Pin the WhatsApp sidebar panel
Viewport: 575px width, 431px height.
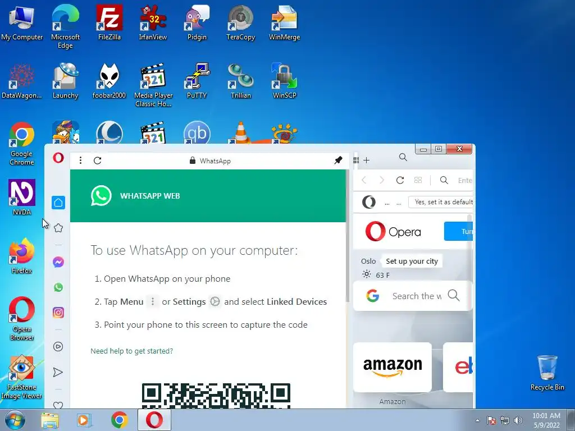338,160
